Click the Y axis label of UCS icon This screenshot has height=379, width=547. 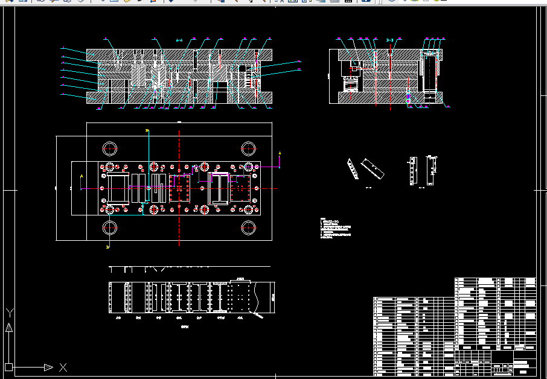[x=10, y=313]
